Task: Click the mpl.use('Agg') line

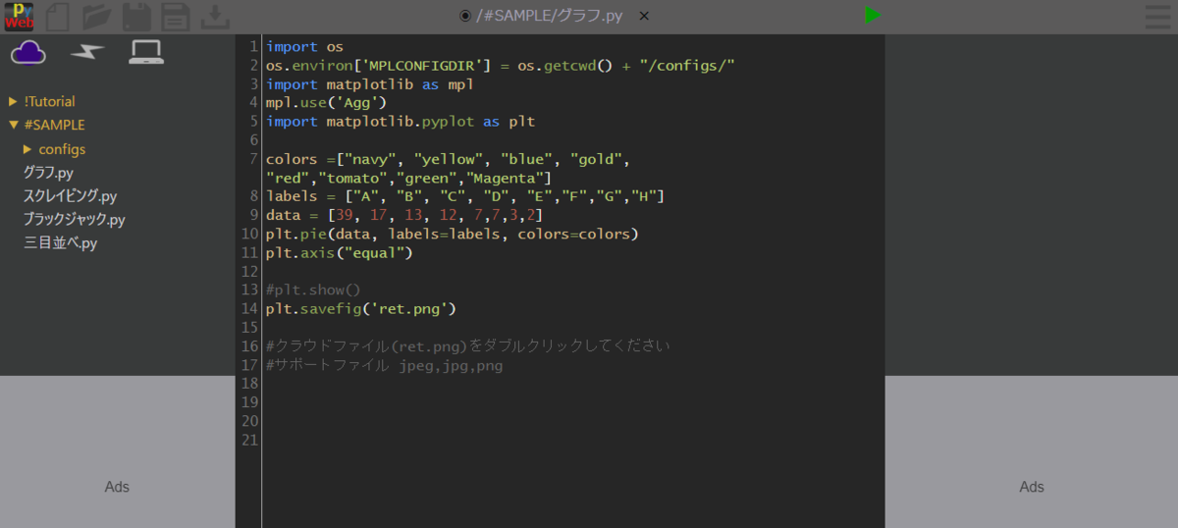Action: [x=326, y=103]
